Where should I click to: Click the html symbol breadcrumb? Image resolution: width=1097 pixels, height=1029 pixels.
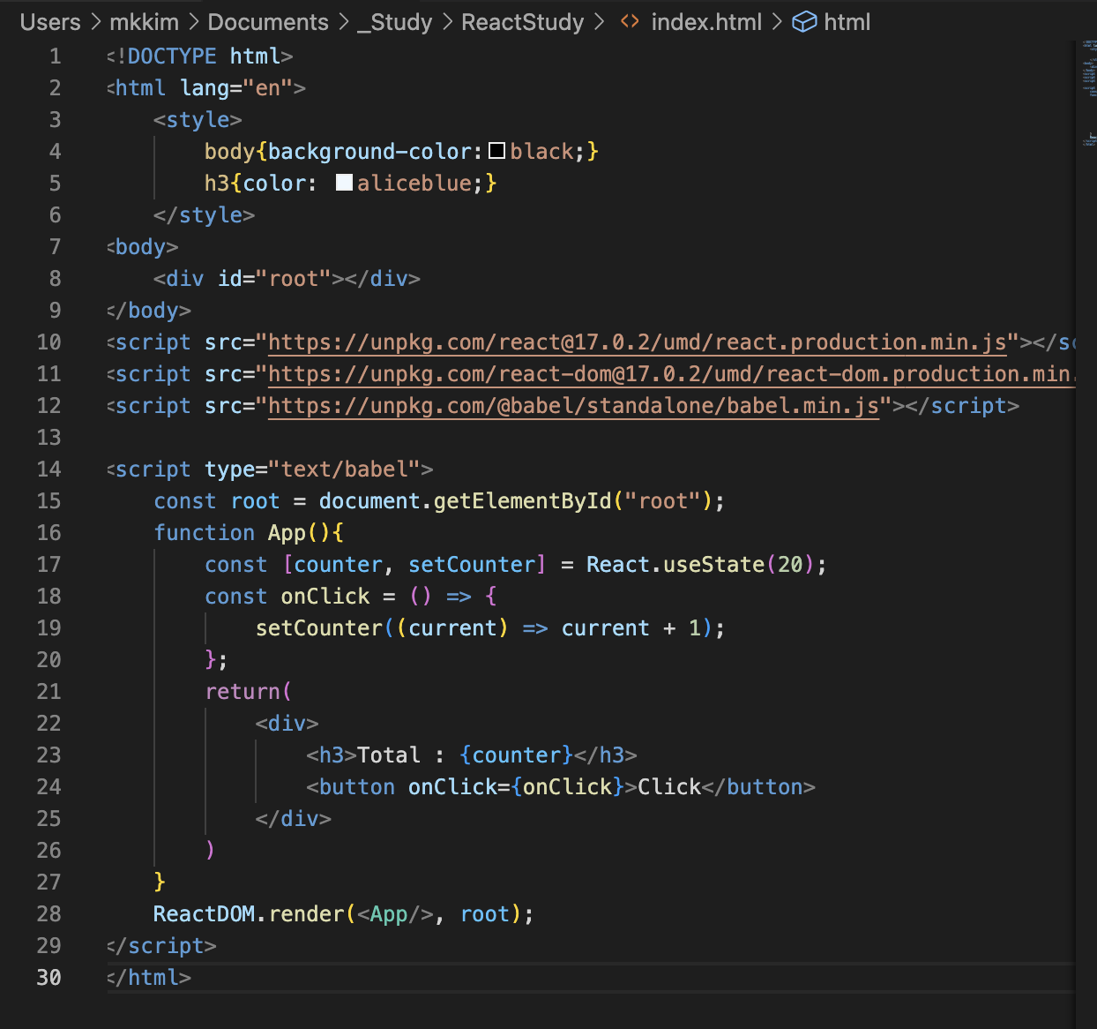click(x=847, y=22)
